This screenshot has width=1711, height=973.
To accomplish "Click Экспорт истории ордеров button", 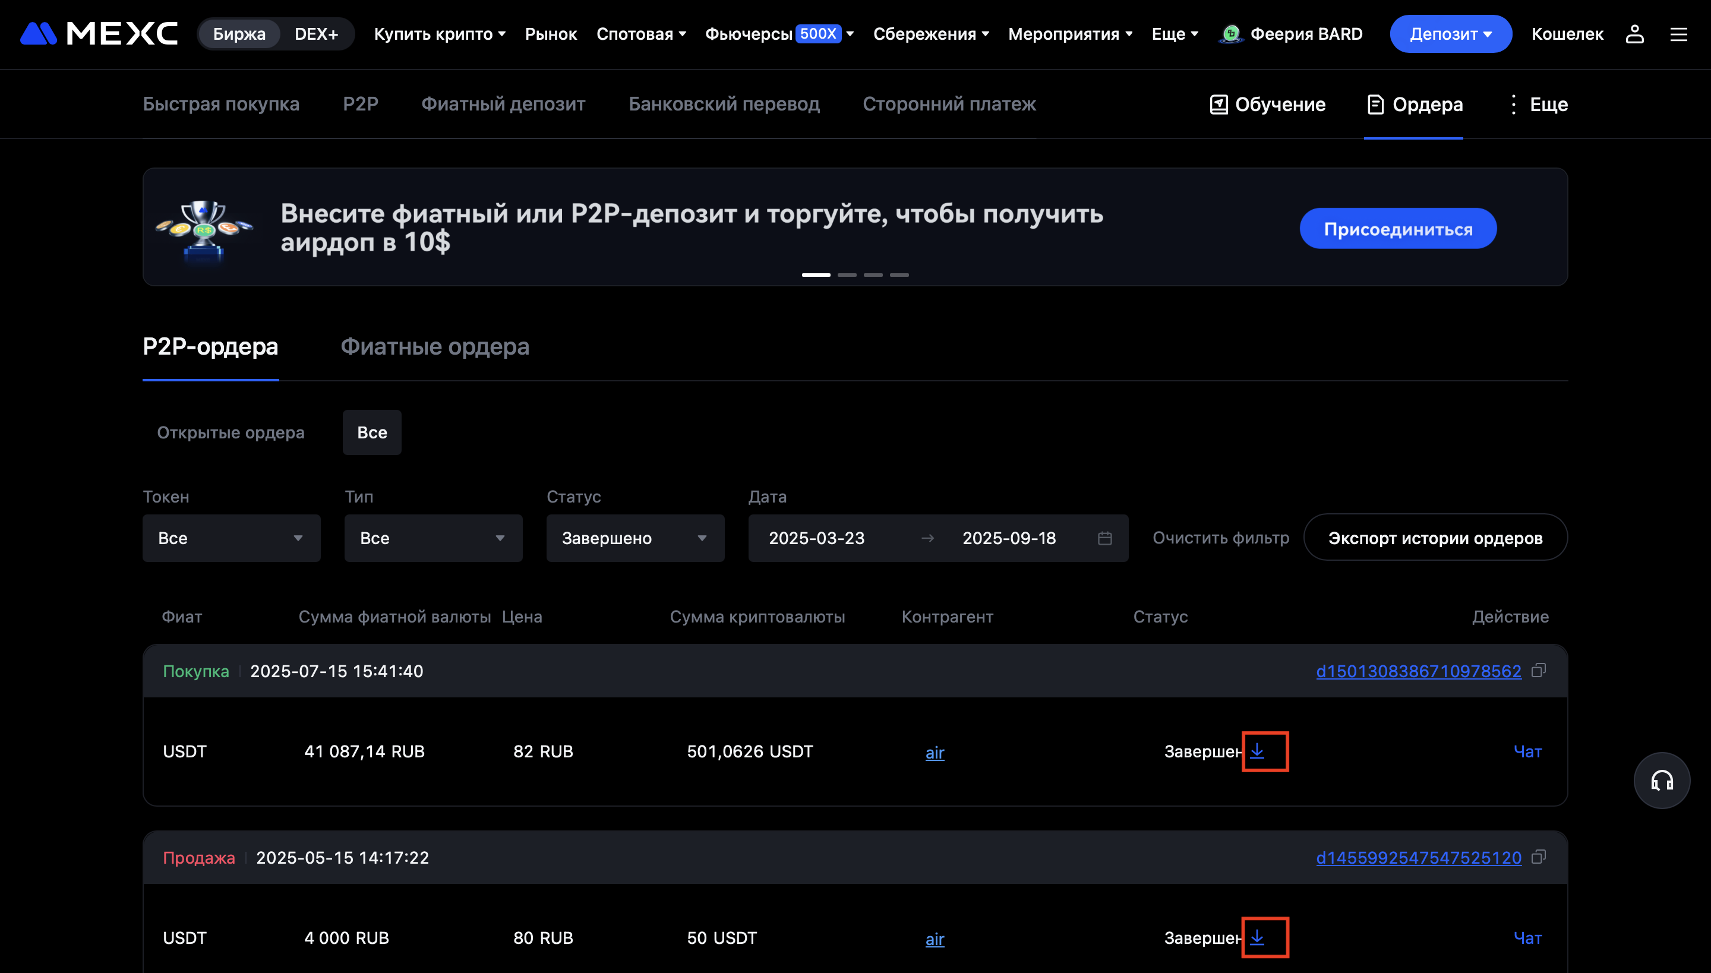I will (x=1435, y=538).
